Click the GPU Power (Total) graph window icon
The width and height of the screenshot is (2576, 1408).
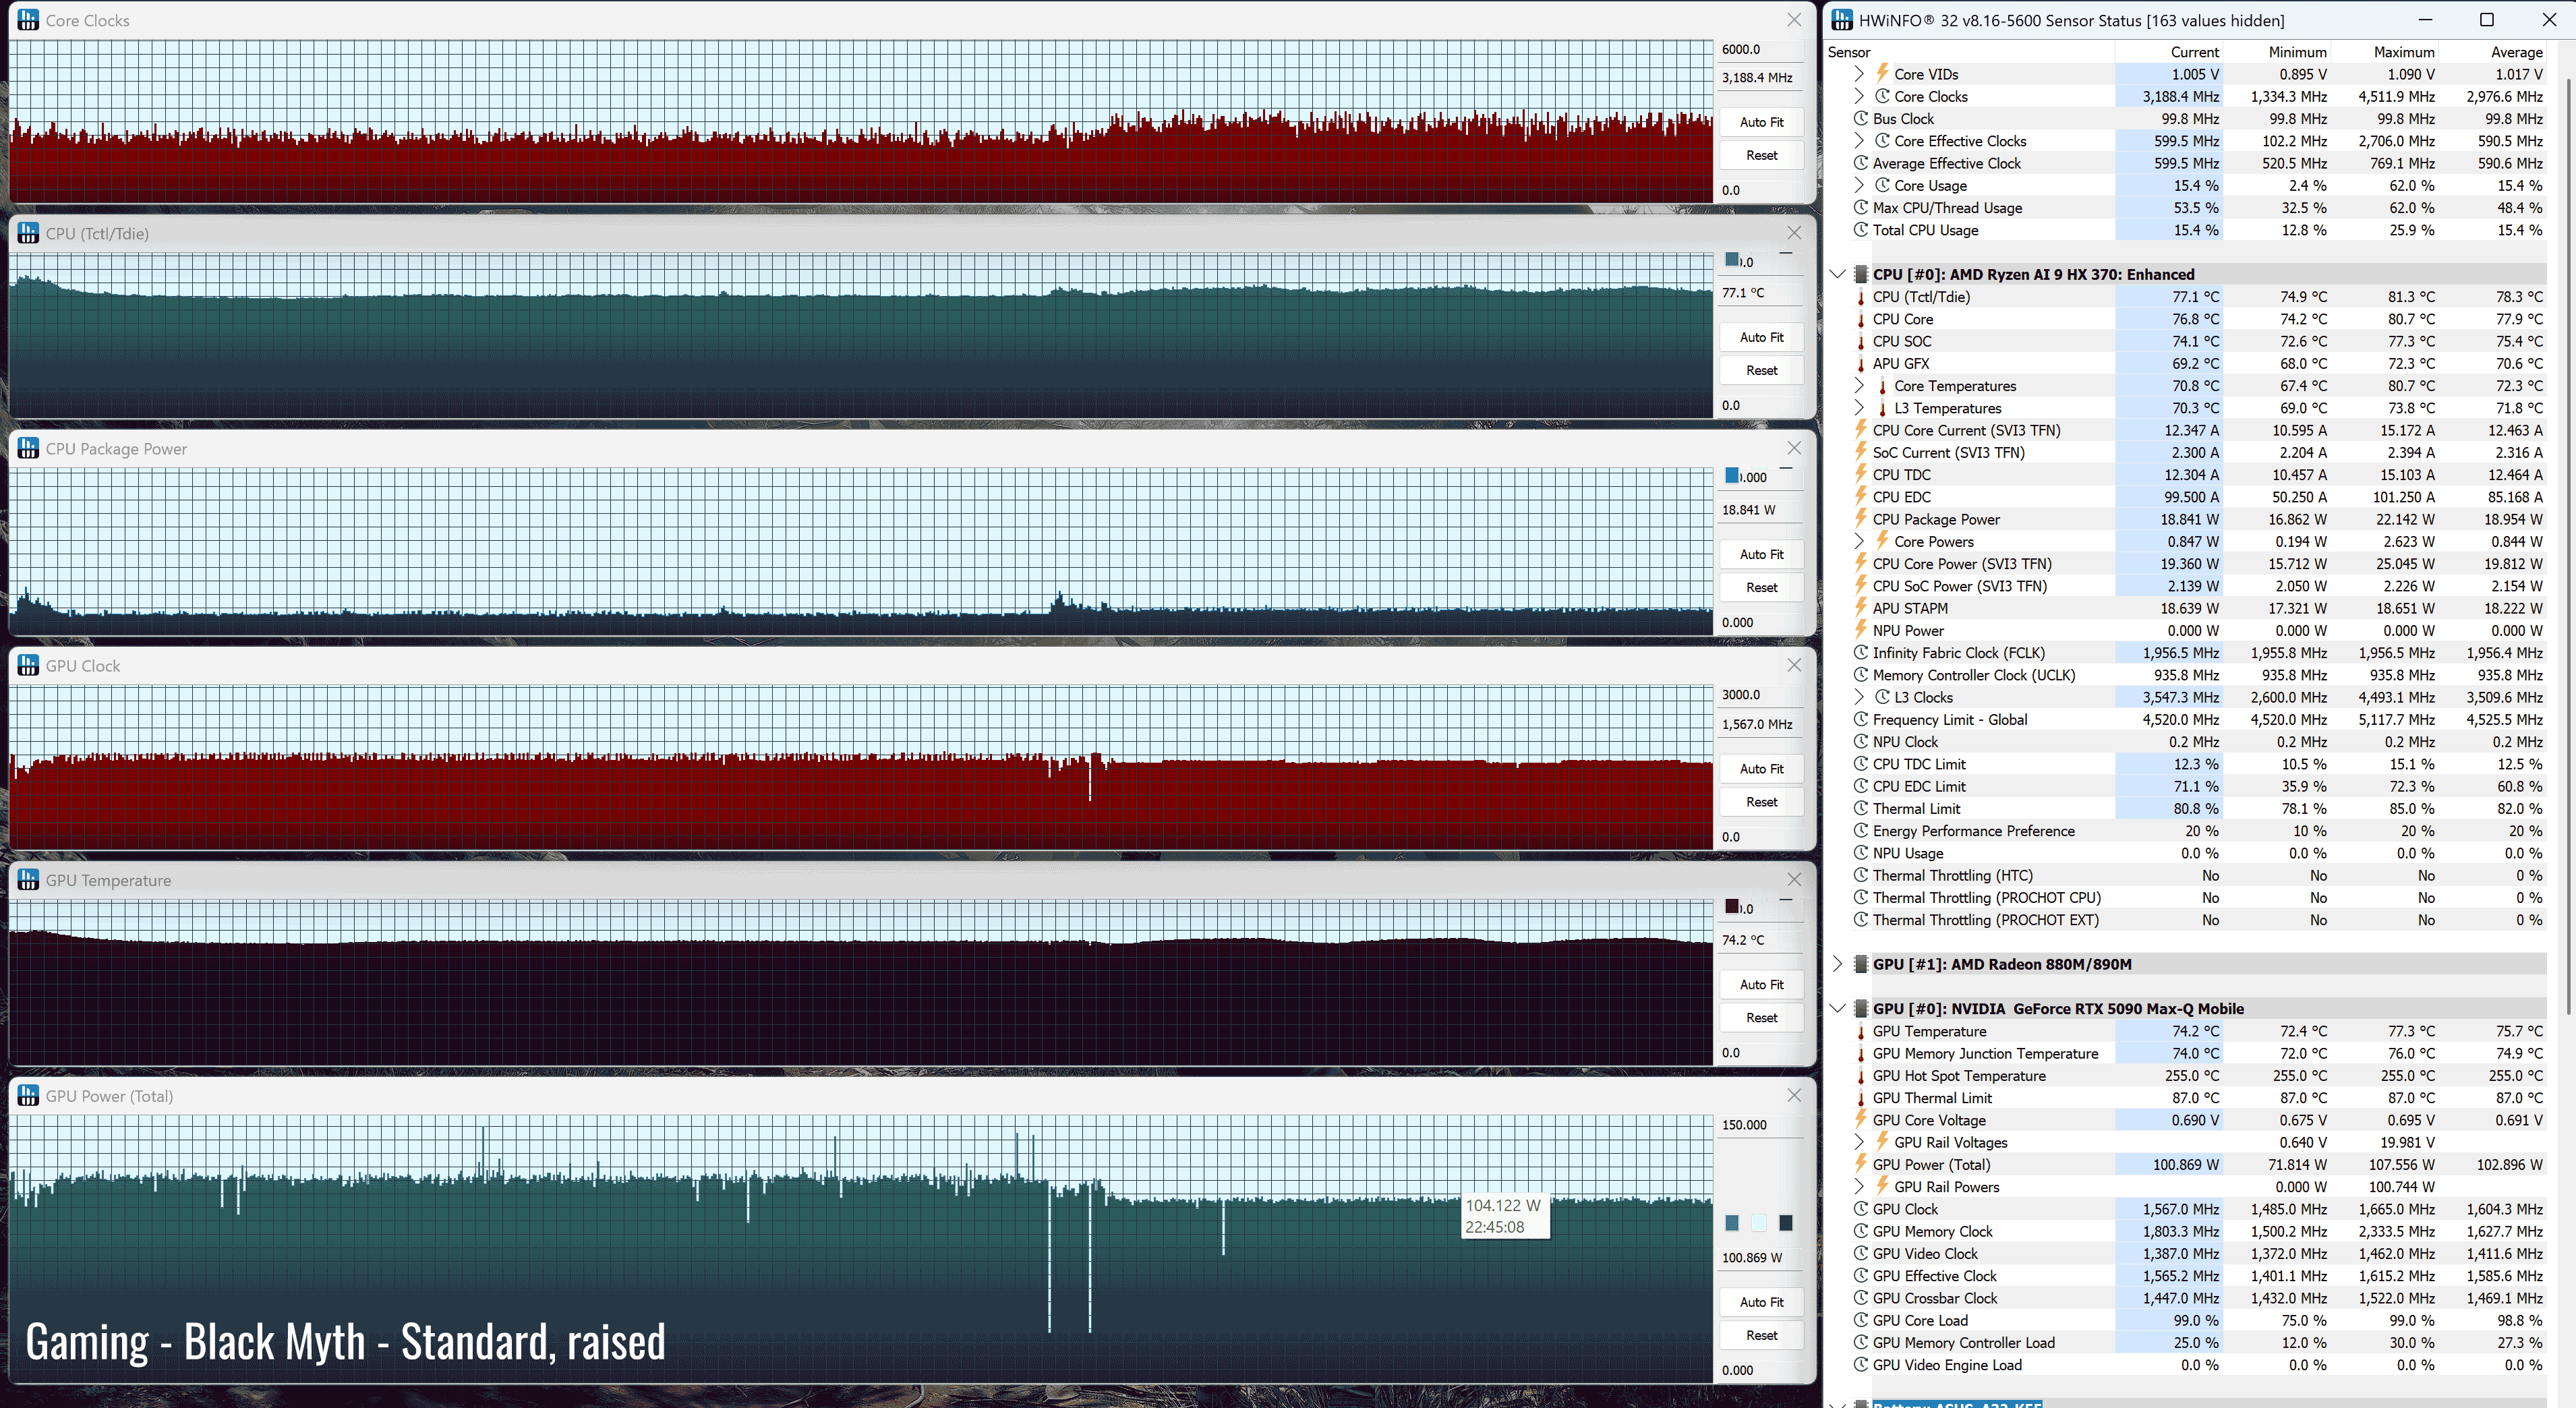28,1096
